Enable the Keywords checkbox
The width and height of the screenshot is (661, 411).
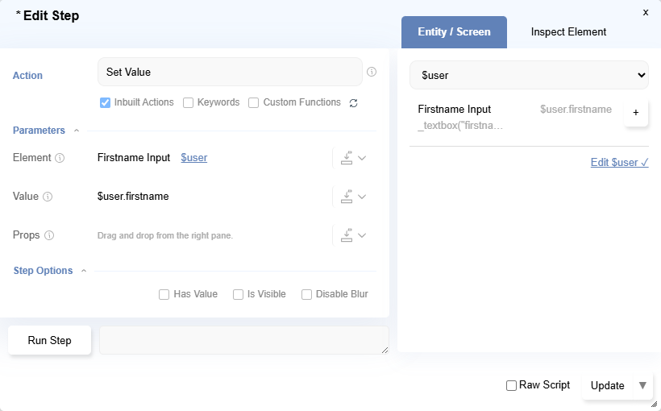[x=188, y=102]
